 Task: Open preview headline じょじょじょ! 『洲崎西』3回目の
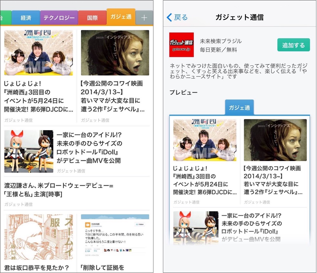[x=205, y=180]
